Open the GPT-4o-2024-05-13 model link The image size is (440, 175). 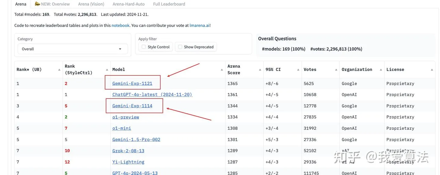pos(135,173)
